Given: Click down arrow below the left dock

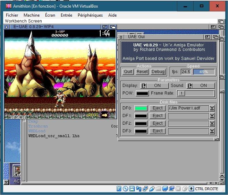Looking at the screenshot, I should [x=6, y=182].
